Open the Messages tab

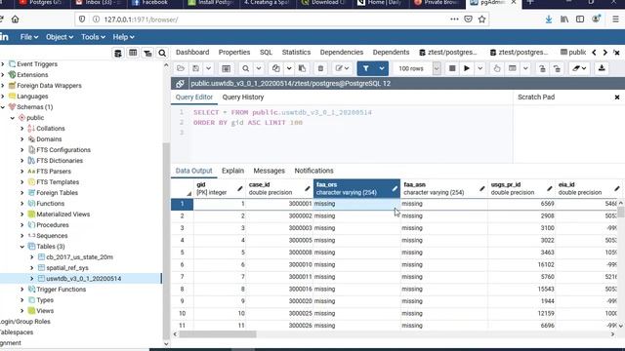pyautogui.click(x=270, y=171)
